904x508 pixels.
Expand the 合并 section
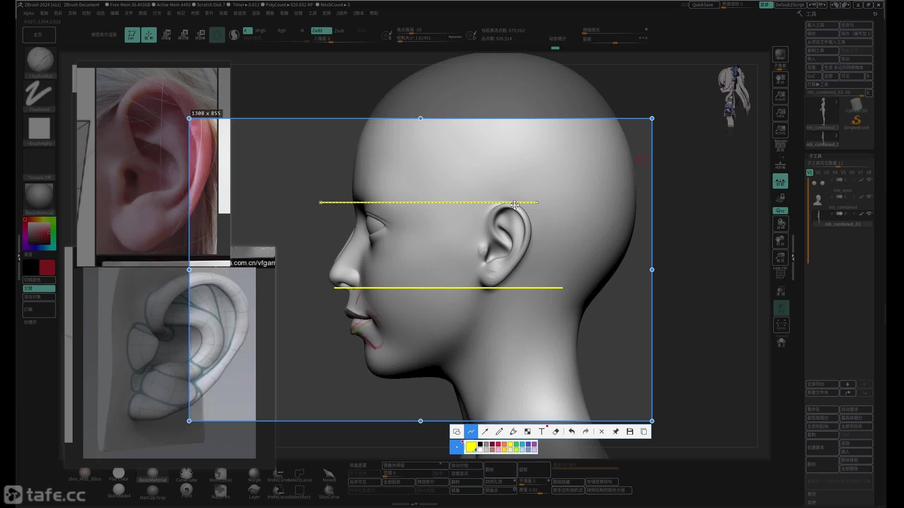coord(811,502)
